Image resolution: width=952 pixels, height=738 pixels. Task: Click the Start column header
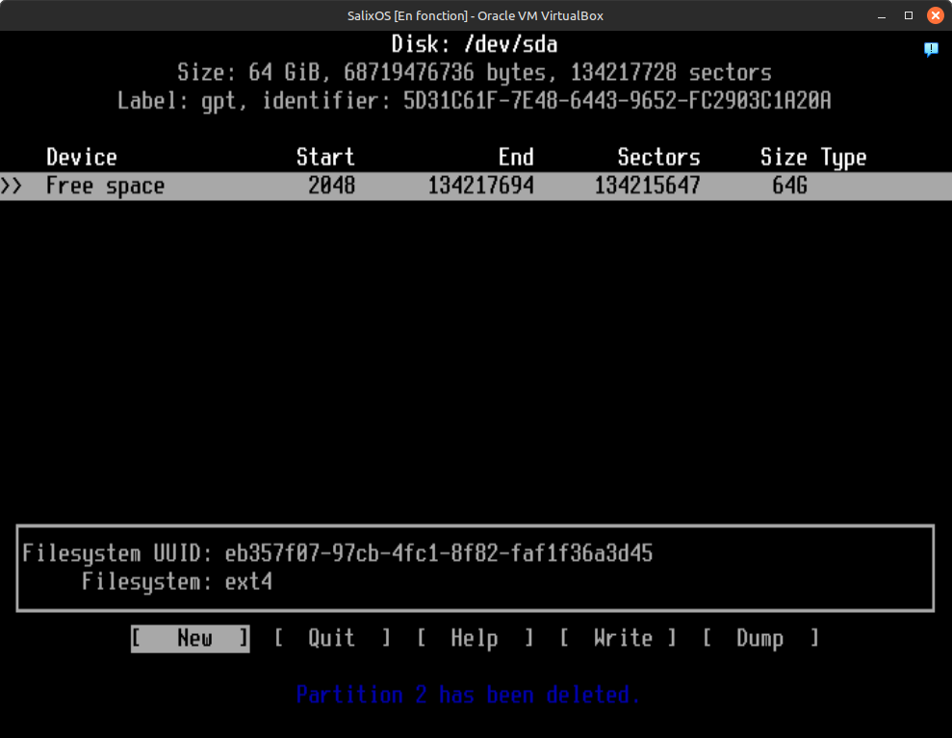[x=325, y=158]
